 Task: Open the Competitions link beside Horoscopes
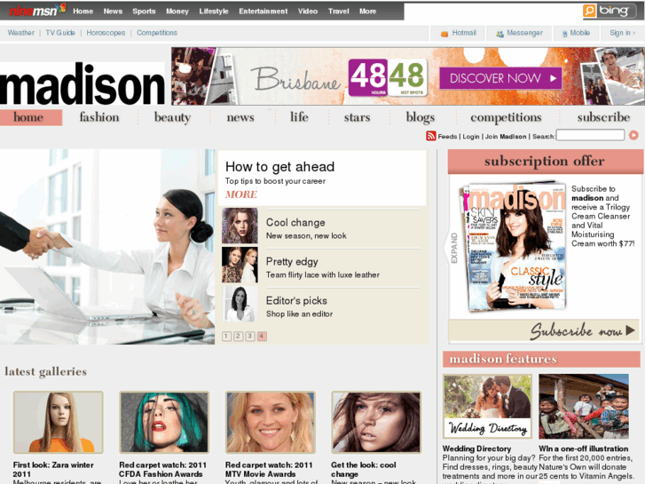pyautogui.click(x=157, y=33)
